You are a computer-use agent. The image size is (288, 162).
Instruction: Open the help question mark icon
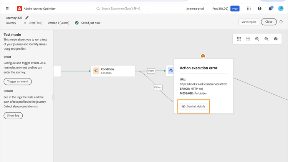pyautogui.click(x=260, y=8)
